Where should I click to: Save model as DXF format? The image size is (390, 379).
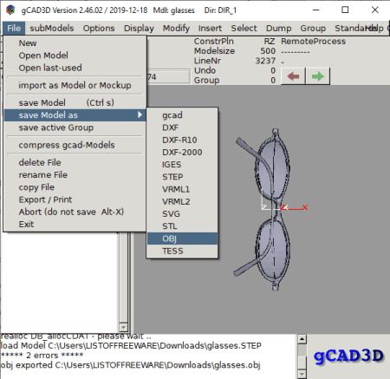tap(182, 127)
